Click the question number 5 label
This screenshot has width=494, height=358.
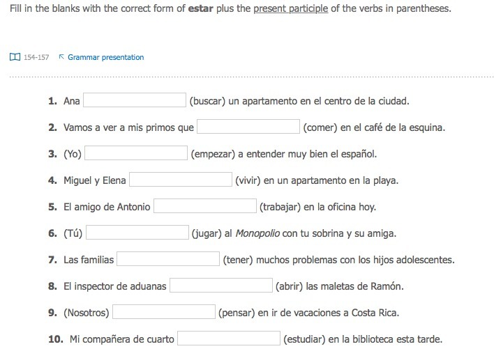52,207
